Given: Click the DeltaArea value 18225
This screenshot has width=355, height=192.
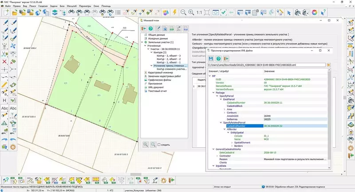Looking at the screenshot, I should 267,119.
